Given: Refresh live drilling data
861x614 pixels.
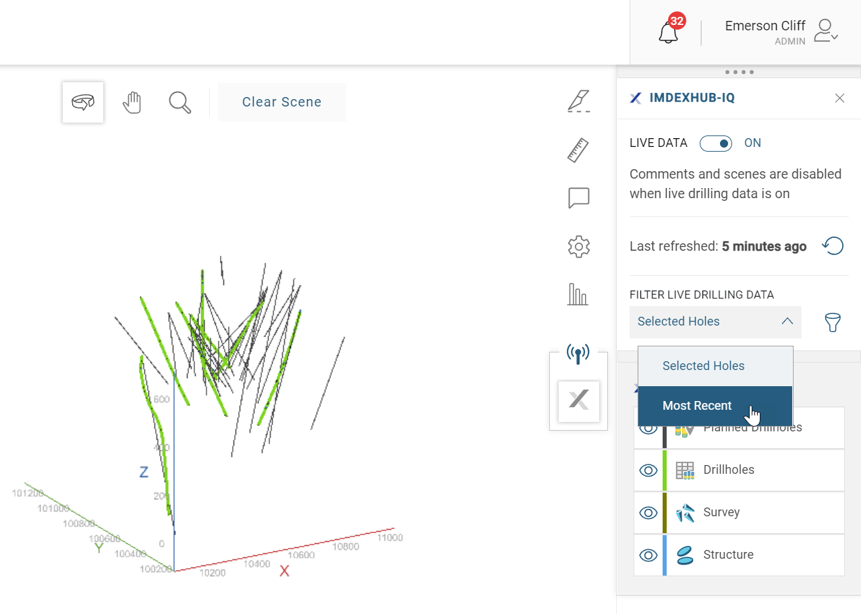Looking at the screenshot, I should (x=833, y=246).
